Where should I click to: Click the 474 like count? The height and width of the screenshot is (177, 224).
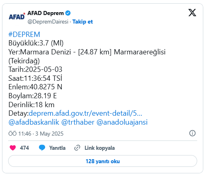point(24,148)
